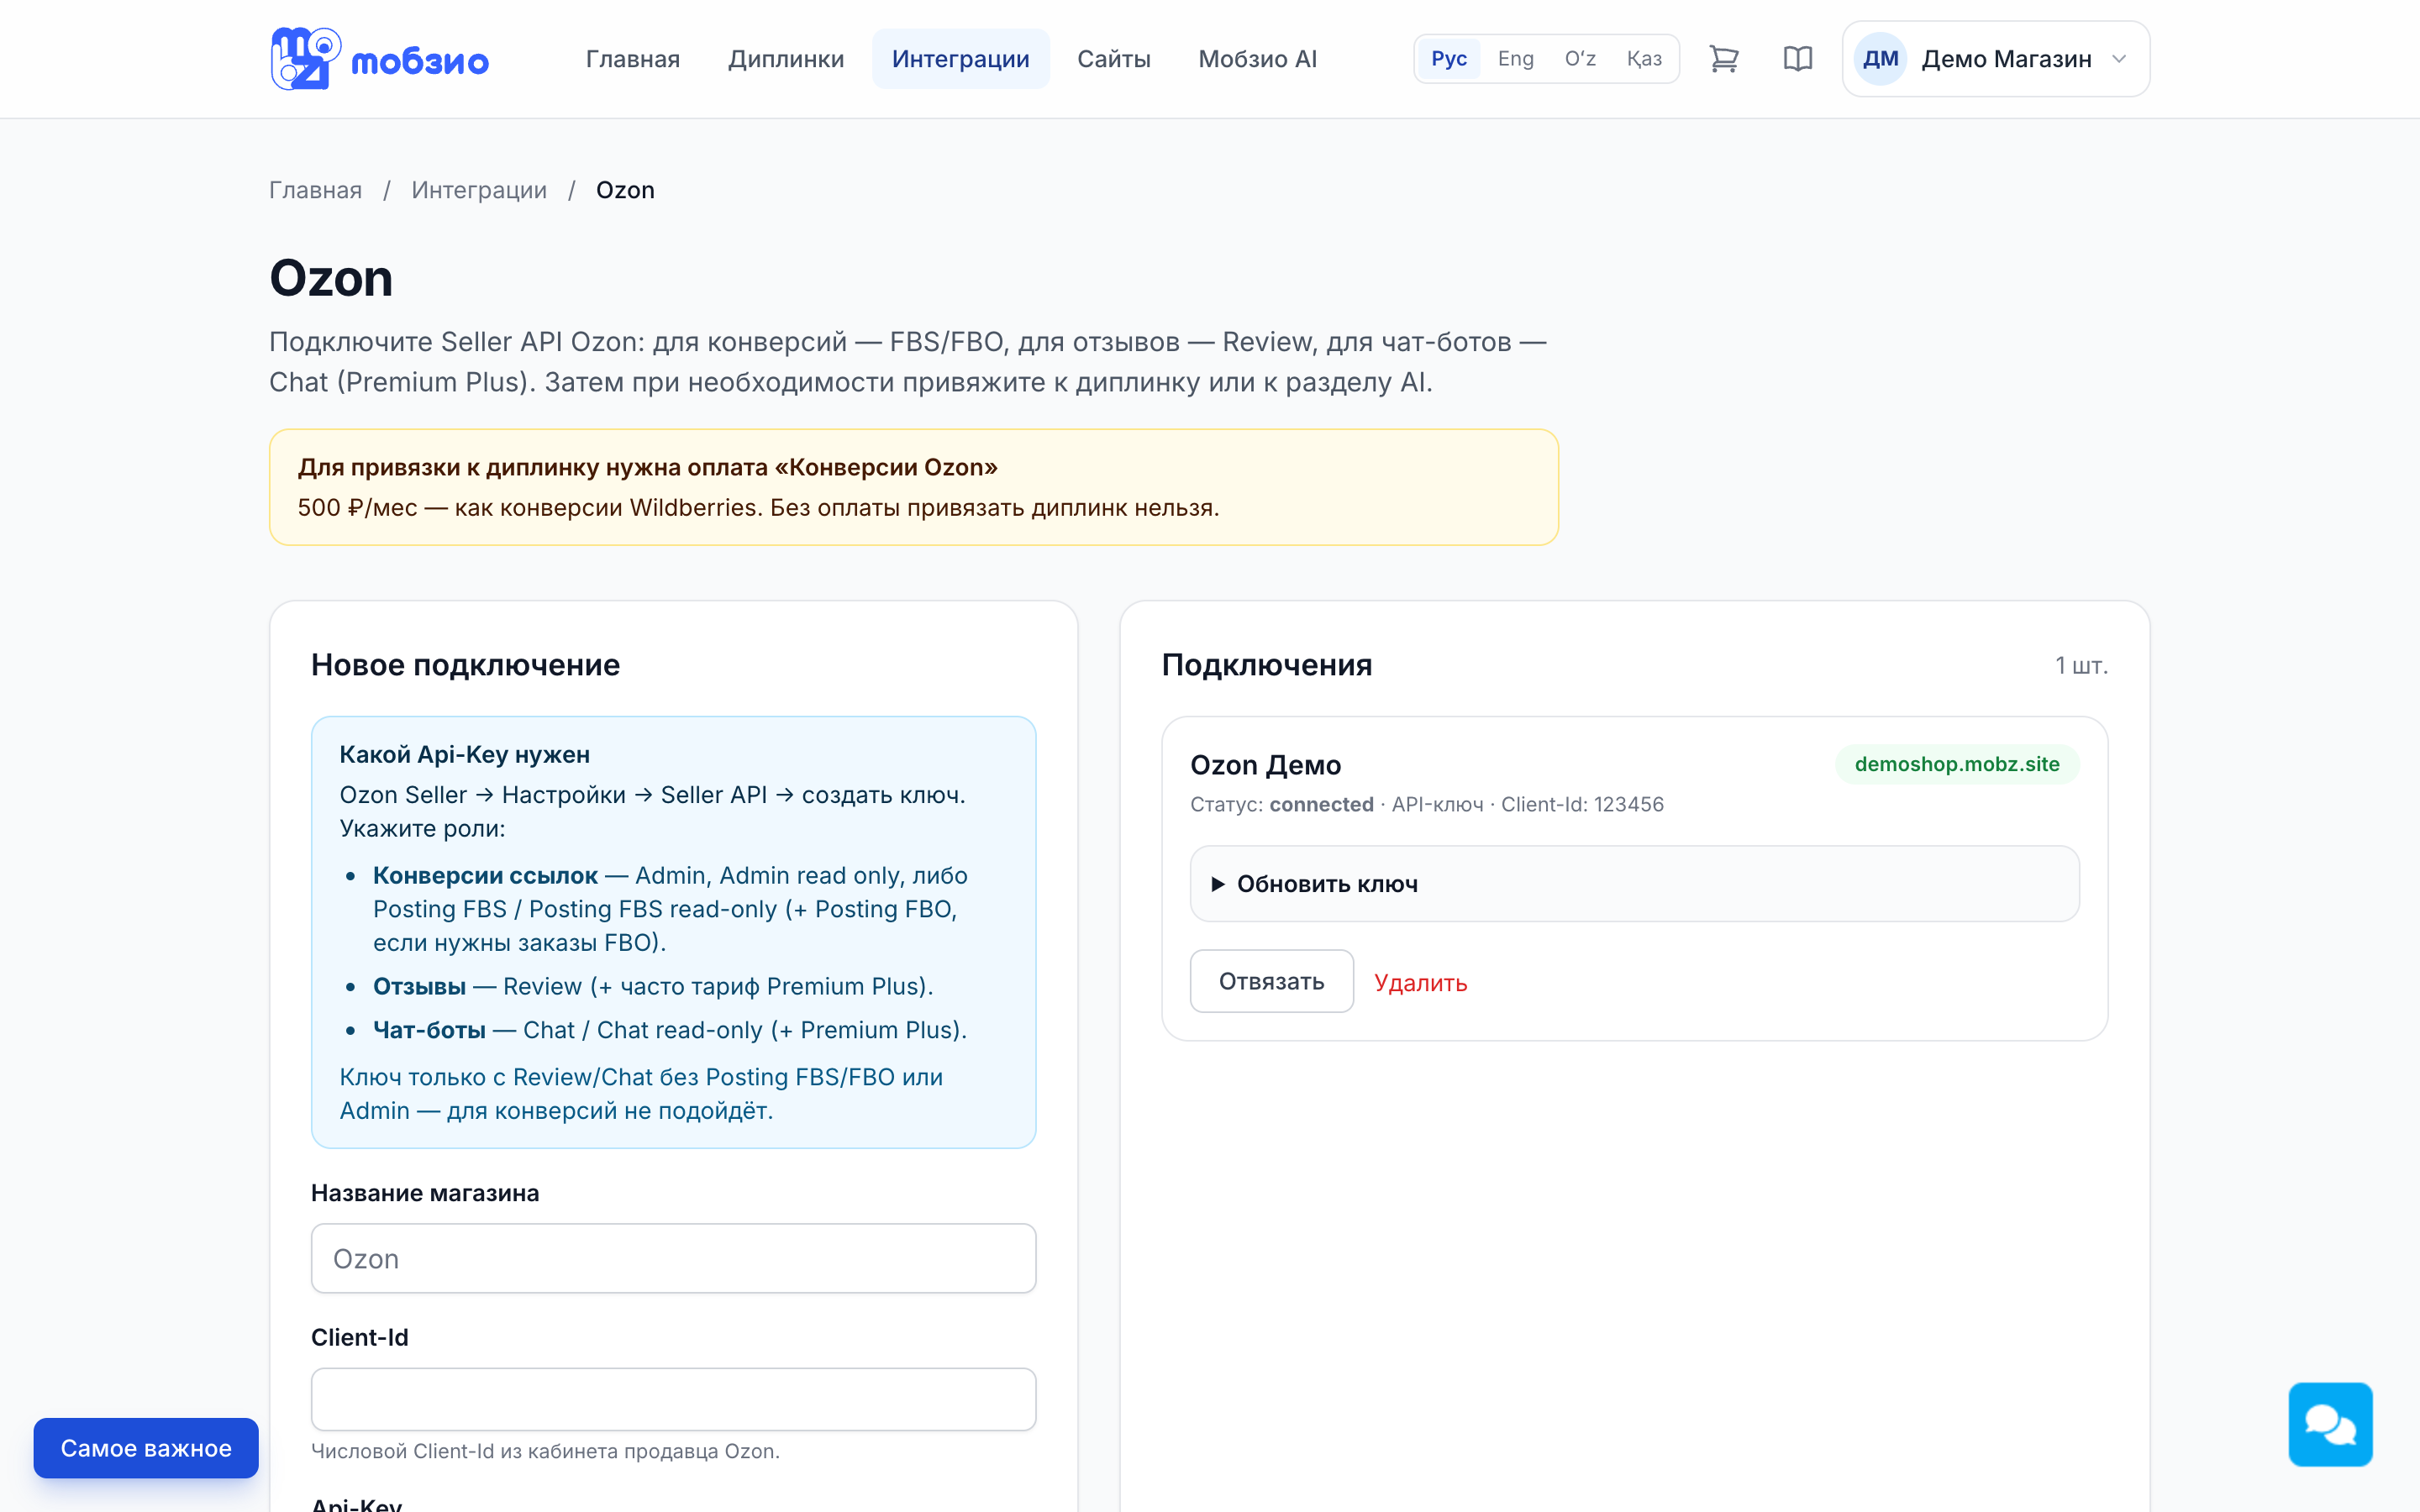This screenshot has height=1512, width=2420.
Task: Open the Самое важное button
Action: pyautogui.click(x=146, y=1447)
